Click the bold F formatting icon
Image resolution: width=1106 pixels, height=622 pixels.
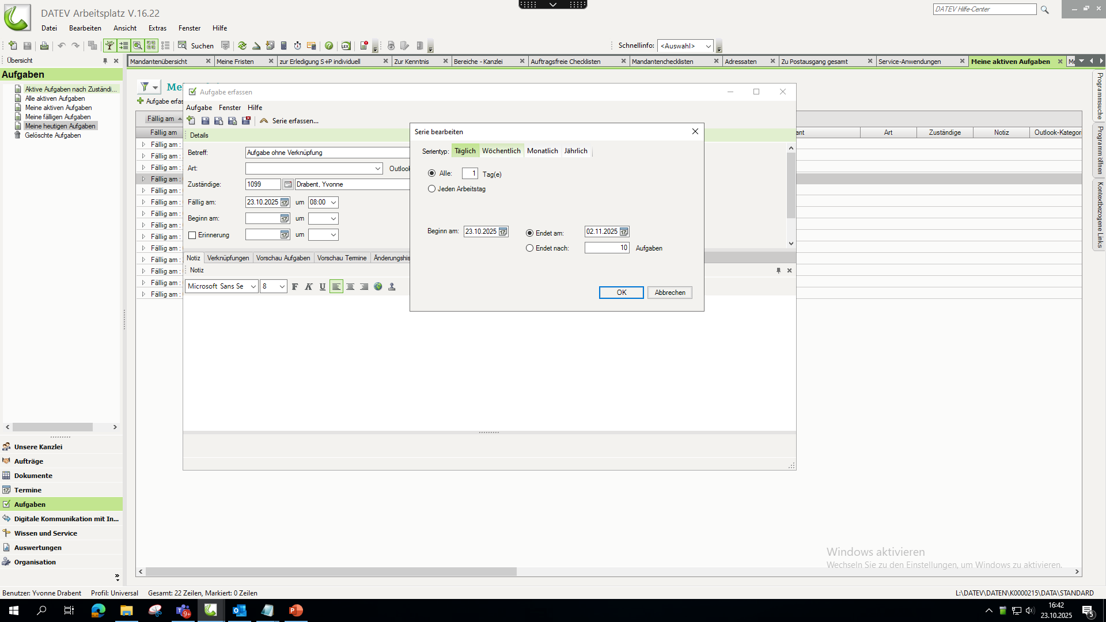(295, 287)
